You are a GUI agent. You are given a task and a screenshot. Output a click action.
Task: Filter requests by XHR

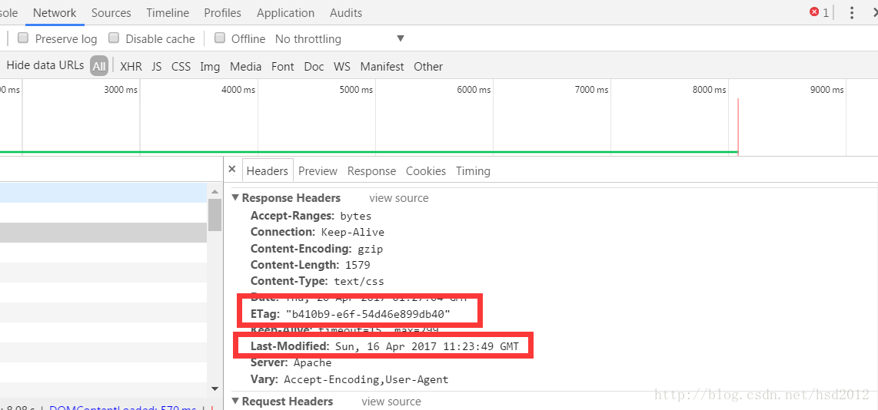coord(131,67)
